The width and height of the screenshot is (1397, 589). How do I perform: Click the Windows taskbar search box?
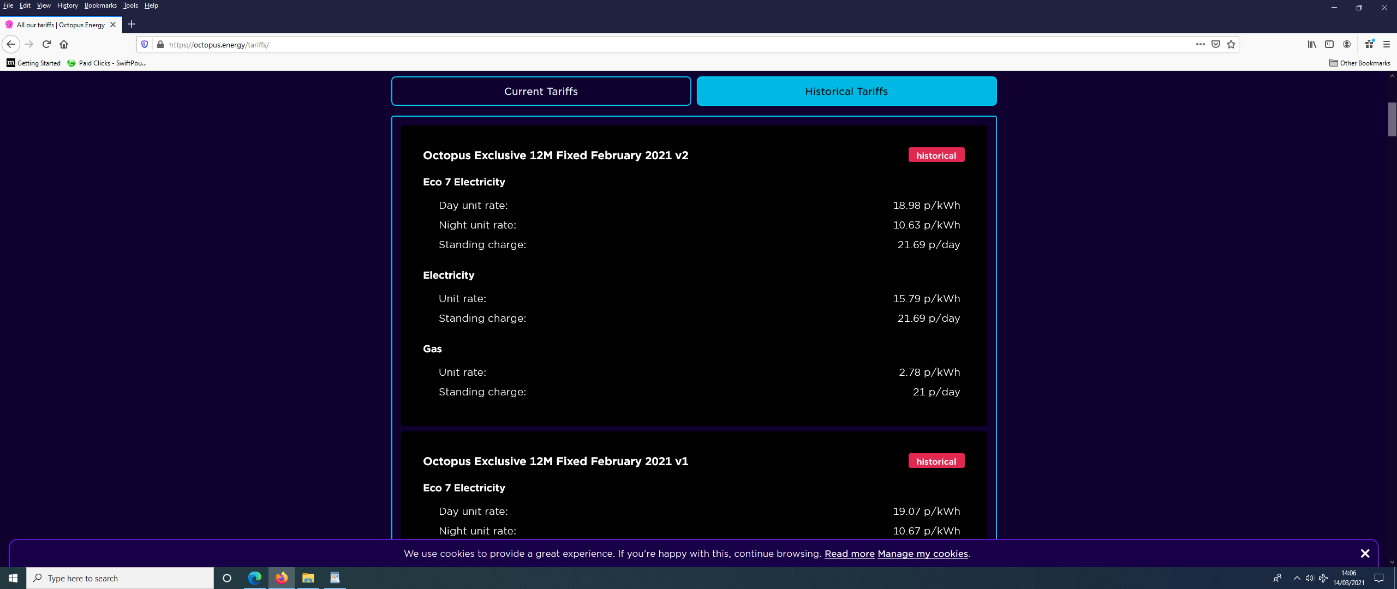(x=120, y=578)
